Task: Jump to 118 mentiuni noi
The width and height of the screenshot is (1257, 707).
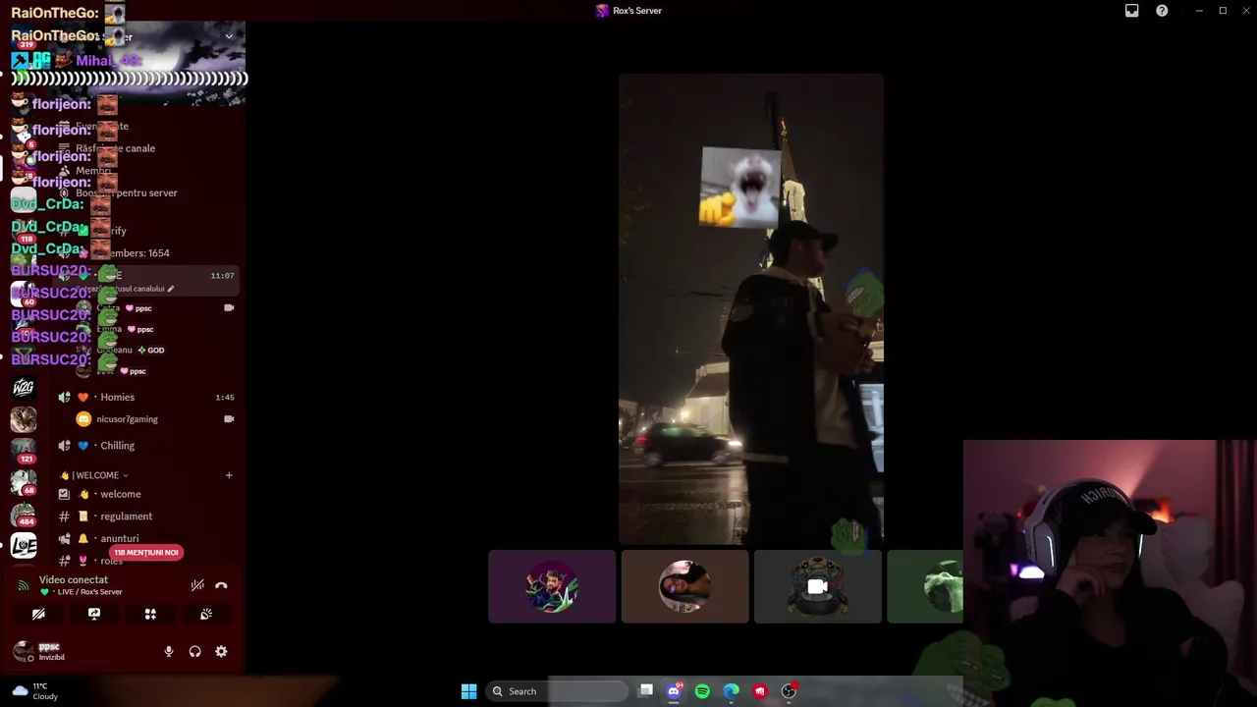Action: 146,552
